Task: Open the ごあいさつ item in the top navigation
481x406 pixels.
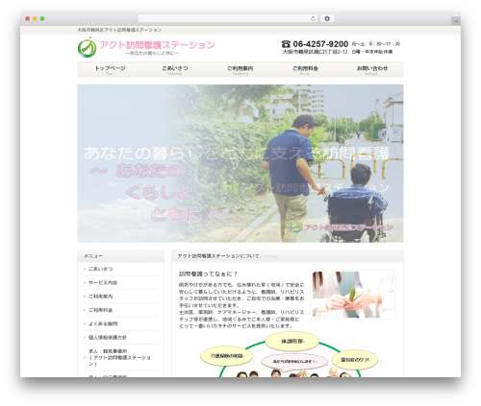Action: tap(175, 69)
